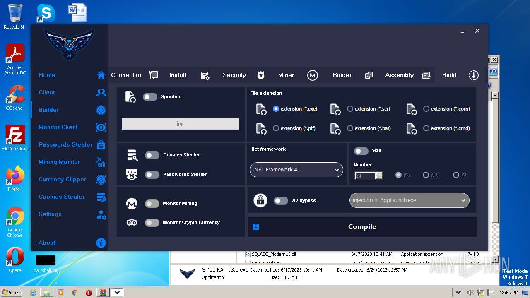Click the Binder icon

pyautogui.click(x=369, y=75)
